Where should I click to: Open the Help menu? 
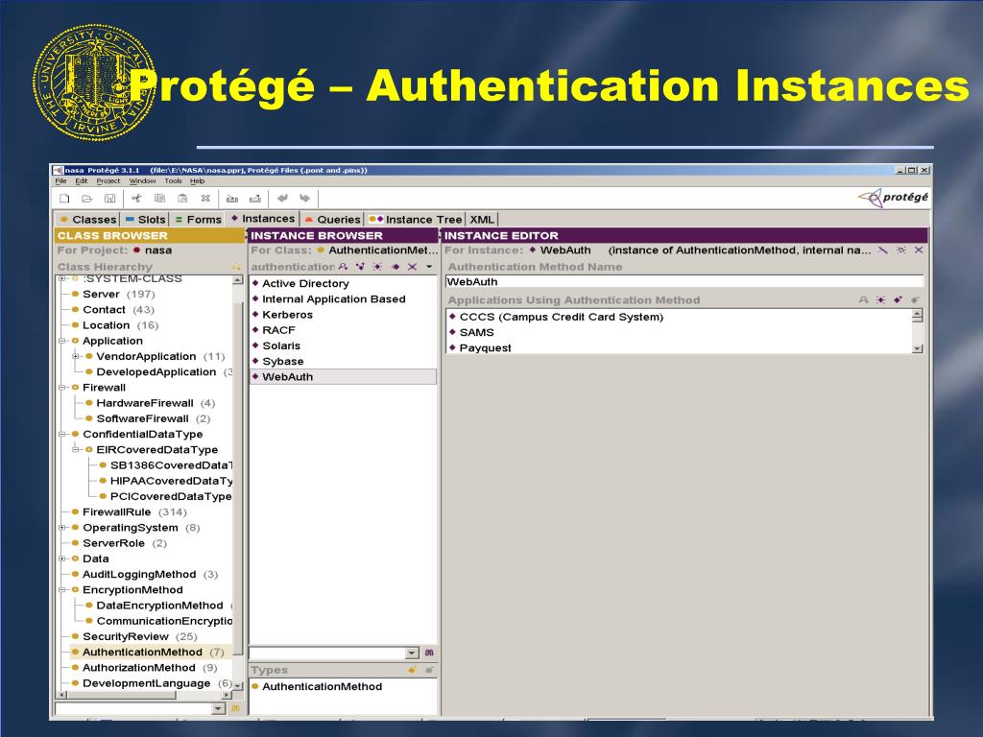198,181
